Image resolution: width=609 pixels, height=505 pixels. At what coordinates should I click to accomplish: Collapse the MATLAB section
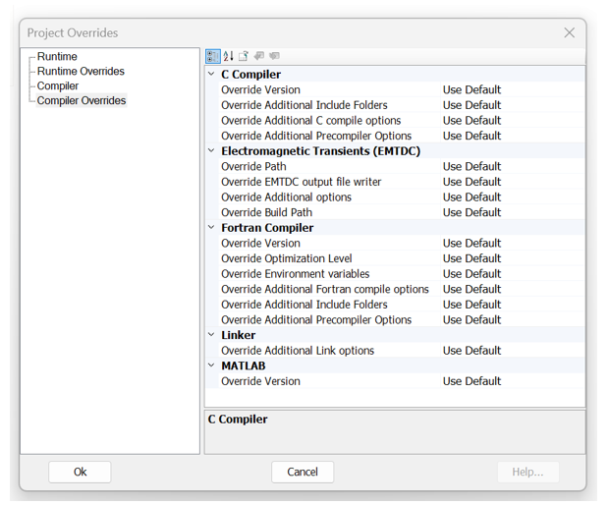point(211,365)
